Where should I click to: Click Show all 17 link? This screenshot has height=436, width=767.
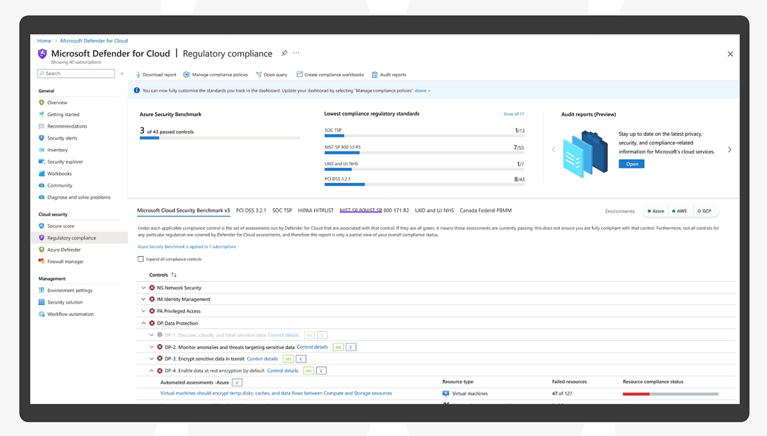tap(514, 114)
